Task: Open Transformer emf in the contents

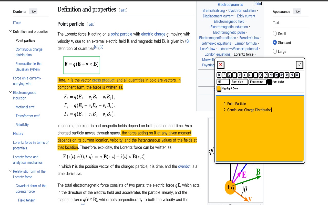Action: pos(28,116)
